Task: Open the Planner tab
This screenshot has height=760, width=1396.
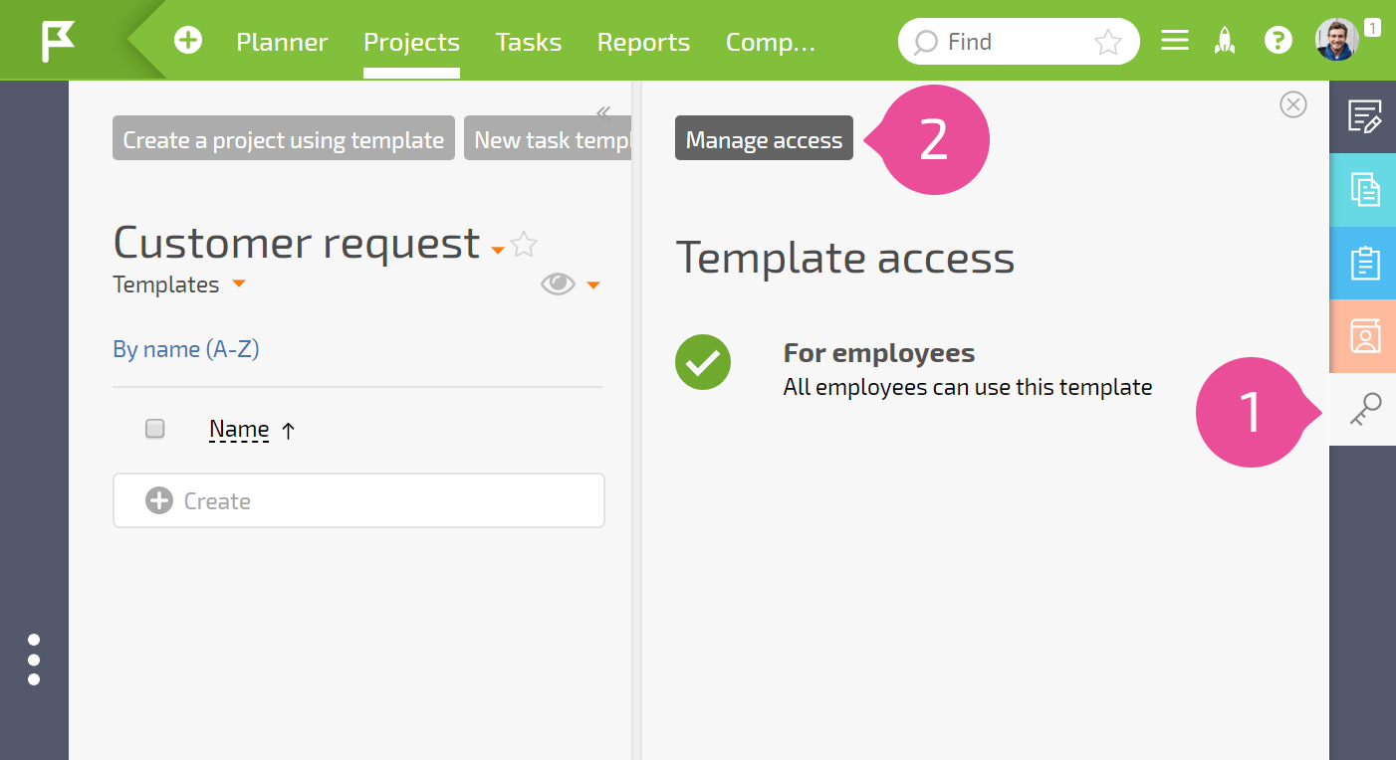Action: coord(282,42)
